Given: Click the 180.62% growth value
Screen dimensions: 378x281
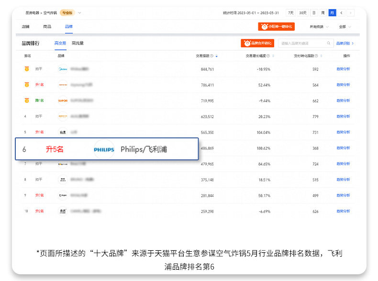Looking at the screenshot, I should coord(264,148).
